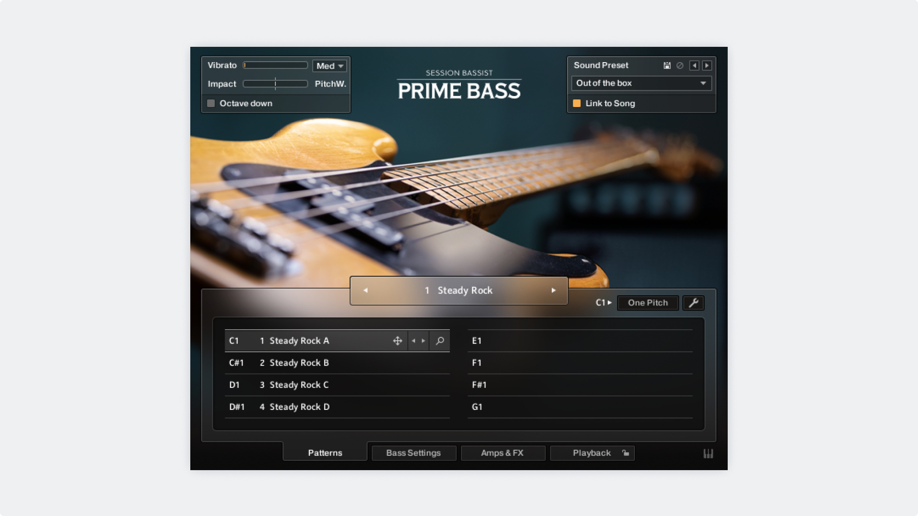
Task: Go to next sound preset
Action: click(x=707, y=65)
